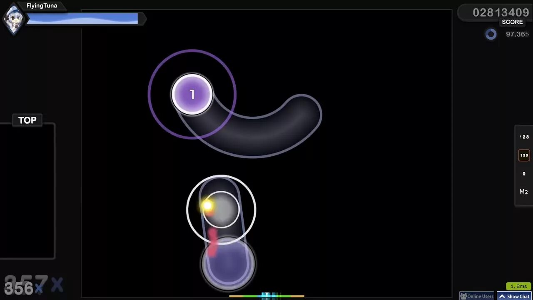Click the circular song progress icon
This screenshot has height=300, width=533.
(x=491, y=34)
